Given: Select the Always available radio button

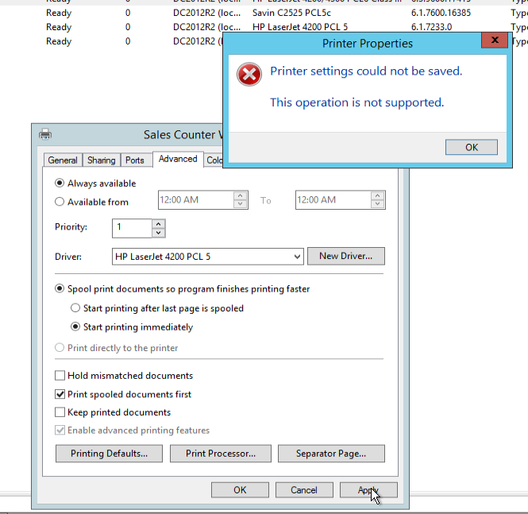Looking at the screenshot, I should tap(60, 184).
